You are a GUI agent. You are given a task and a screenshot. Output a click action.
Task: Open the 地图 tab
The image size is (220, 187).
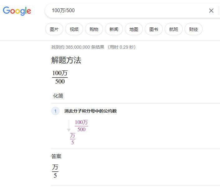(x=134, y=29)
